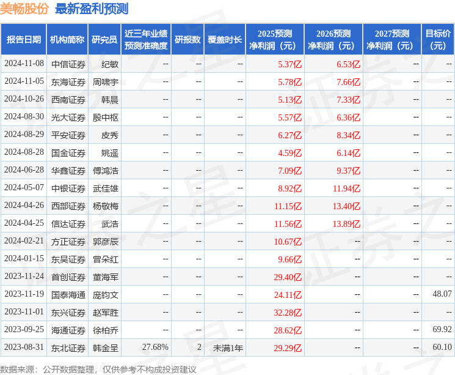Select the 报告日期 column header
Image resolution: width=455 pixels, height=375 pixels.
click(x=24, y=39)
